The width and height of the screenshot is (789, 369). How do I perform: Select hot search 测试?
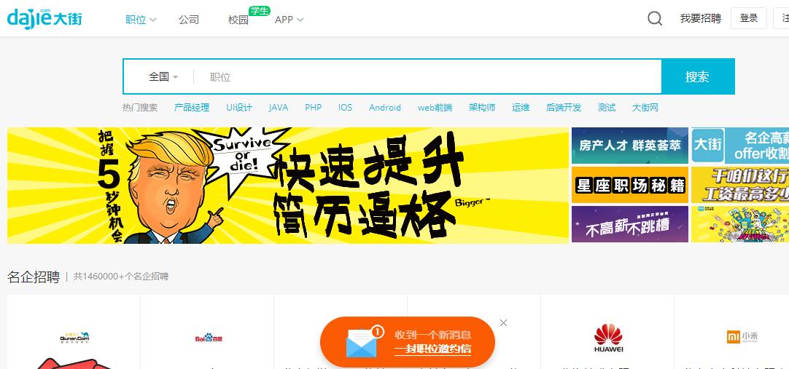point(607,108)
